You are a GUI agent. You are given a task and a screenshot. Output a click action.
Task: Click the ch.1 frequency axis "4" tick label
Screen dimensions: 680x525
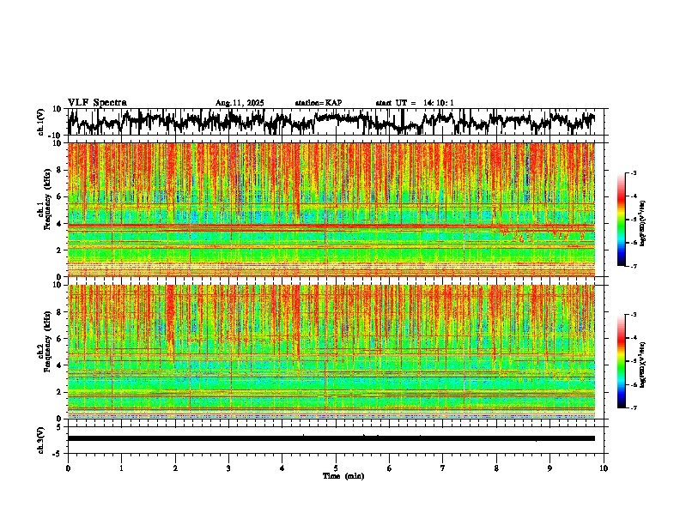coord(60,224)
